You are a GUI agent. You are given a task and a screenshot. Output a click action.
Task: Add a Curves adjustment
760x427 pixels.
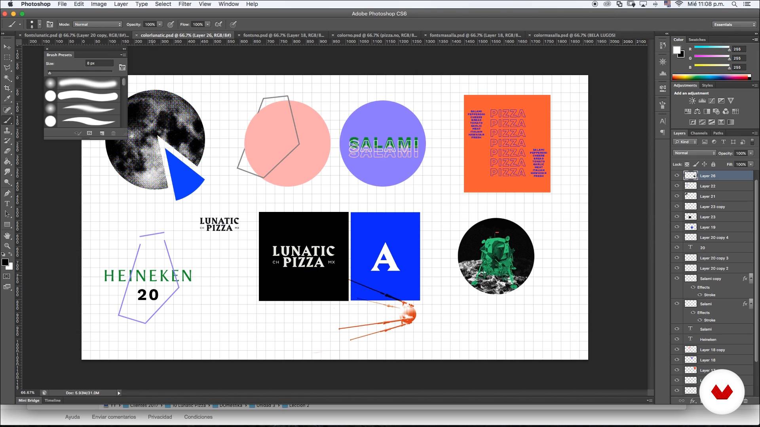tap(712, 101)
